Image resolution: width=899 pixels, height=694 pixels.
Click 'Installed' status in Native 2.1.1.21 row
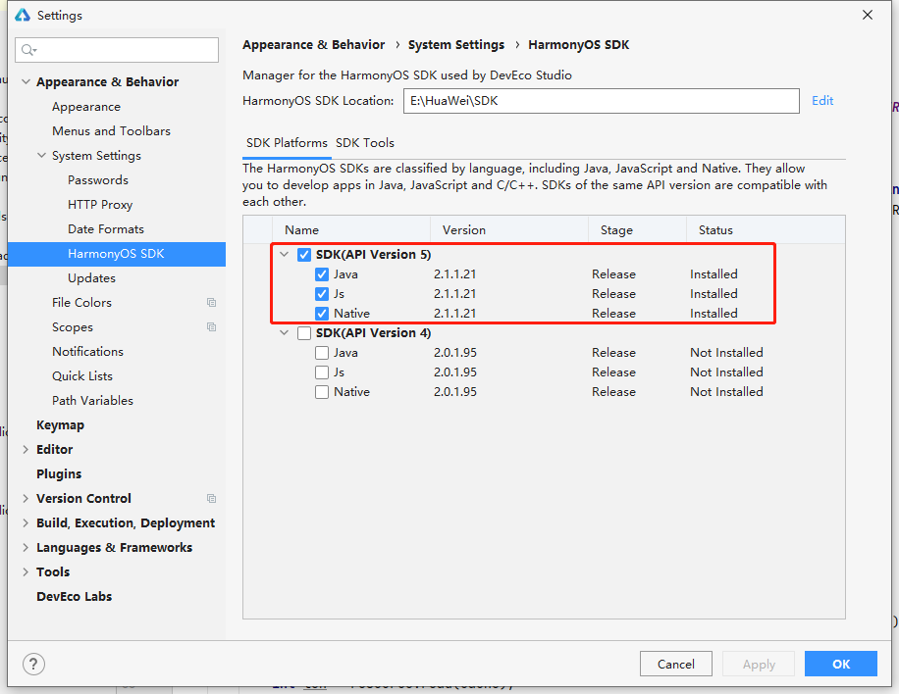click(x=714, y=314)
